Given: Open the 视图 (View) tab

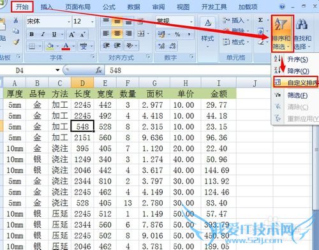Looking at the screenshot, I should 183,7.
